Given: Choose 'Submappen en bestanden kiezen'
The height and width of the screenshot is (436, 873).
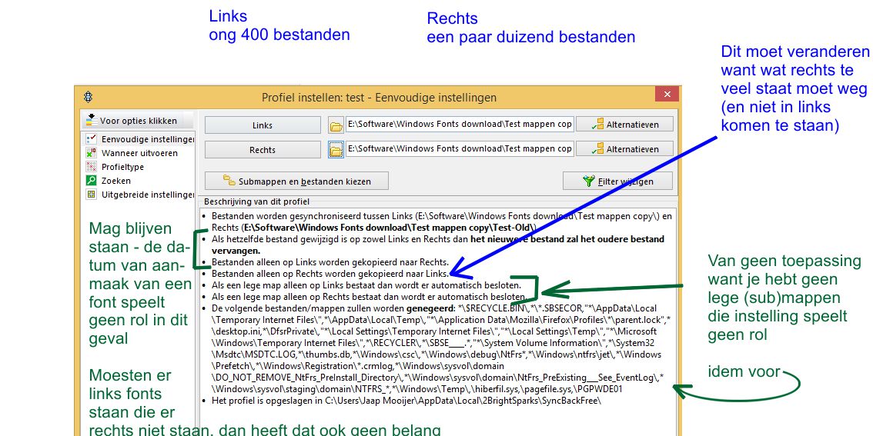Looking at the screenshot, I should (296, 181).
